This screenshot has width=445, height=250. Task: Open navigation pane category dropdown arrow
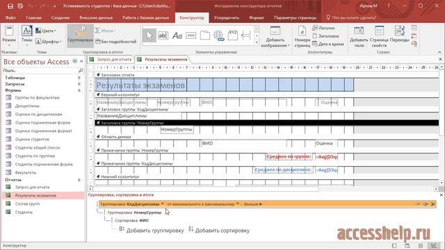tap(75, 61)
